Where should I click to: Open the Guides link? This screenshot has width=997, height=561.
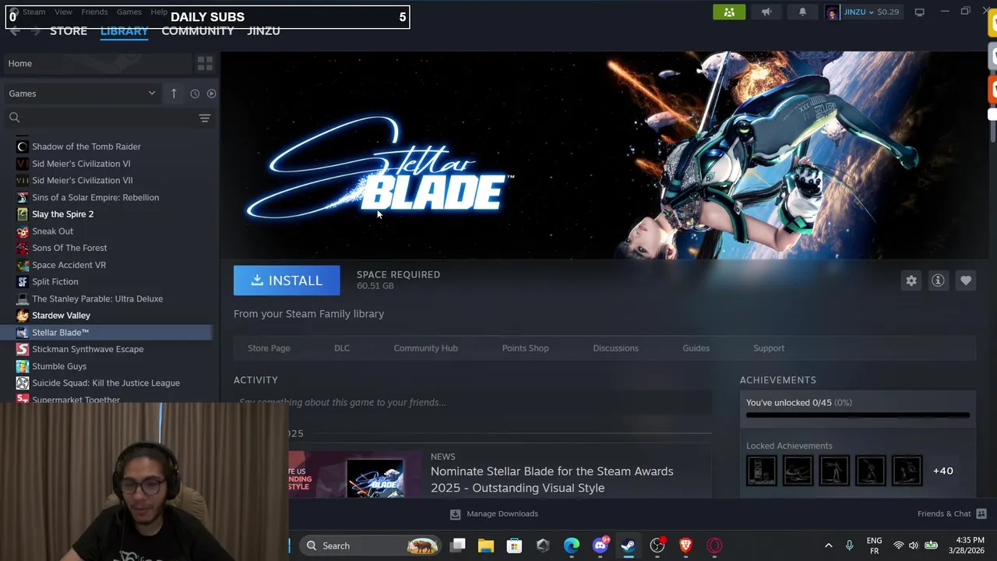[696, 348]
